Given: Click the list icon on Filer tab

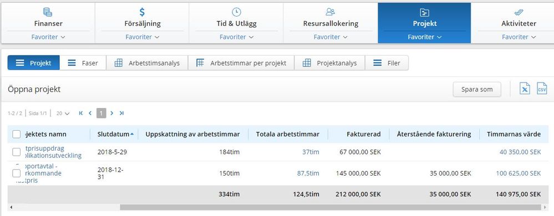Looking at the screenshot, I should 377,63.
